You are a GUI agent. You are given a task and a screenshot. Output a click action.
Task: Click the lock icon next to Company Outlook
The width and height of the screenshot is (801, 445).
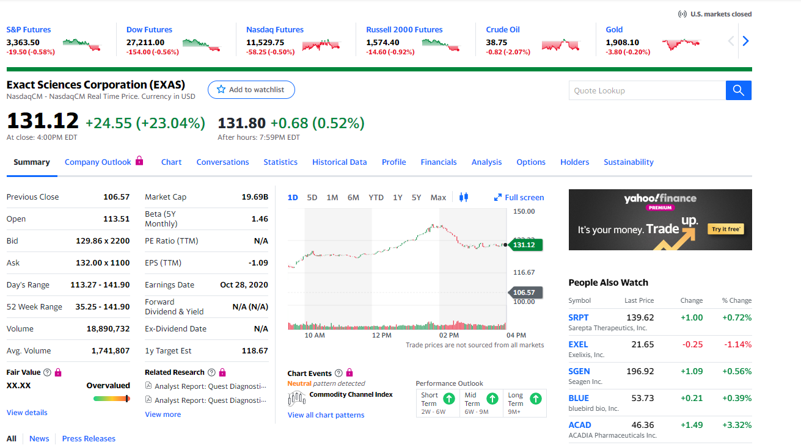coord(139,161)
